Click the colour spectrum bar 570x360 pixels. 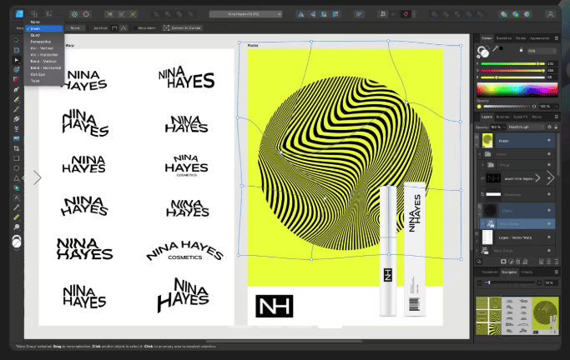coord(517,90)
